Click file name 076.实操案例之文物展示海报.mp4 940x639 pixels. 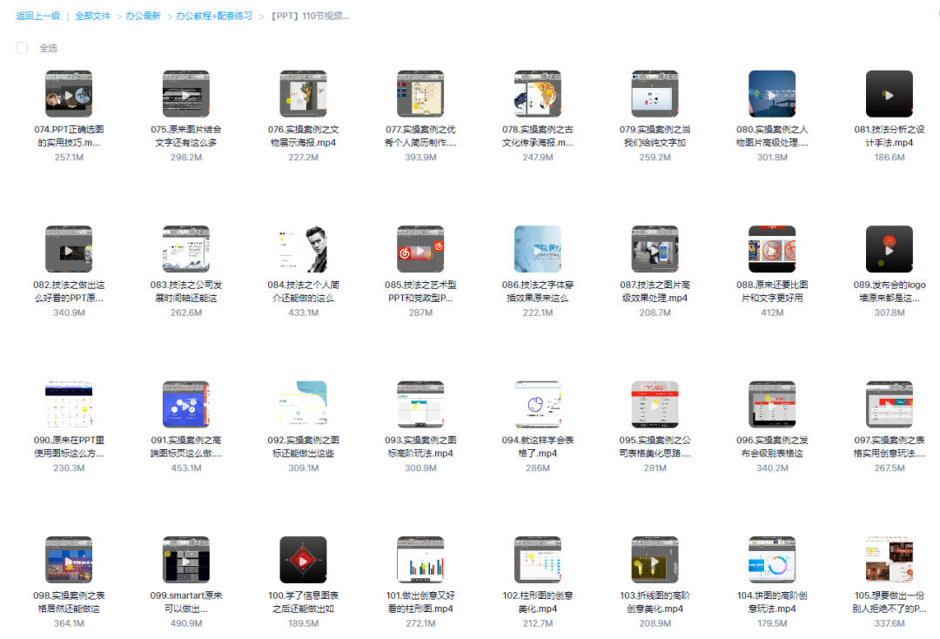(x=303, y=136)
